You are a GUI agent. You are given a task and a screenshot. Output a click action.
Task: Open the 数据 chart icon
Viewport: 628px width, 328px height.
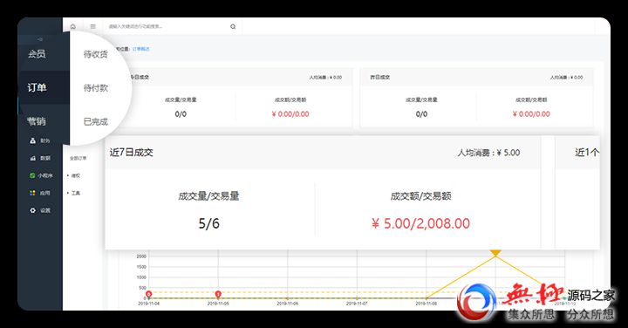(33, 158)
